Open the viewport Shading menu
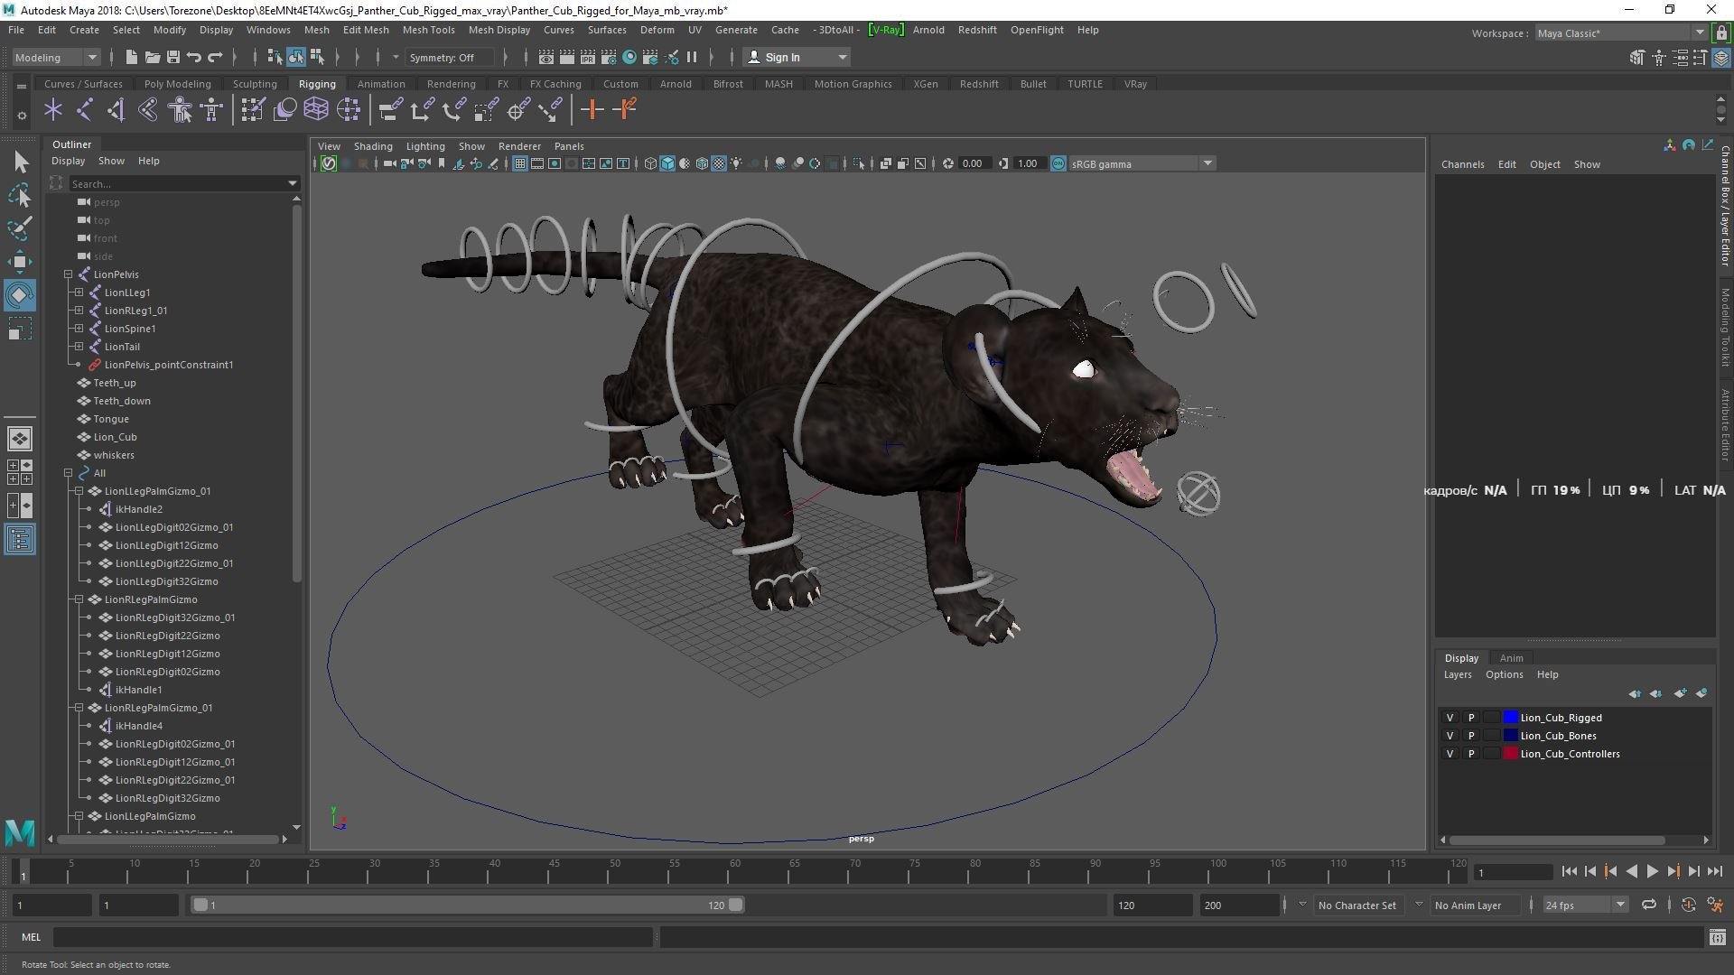 tap(373, 146)
